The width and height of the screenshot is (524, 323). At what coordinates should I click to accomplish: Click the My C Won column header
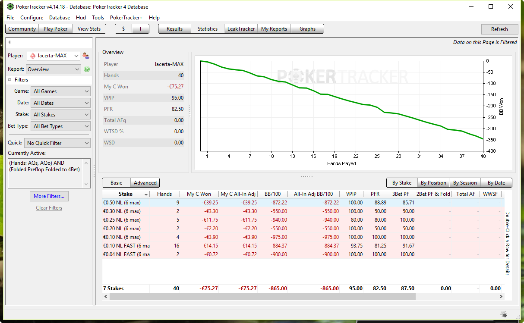click(x=199, y=194)
